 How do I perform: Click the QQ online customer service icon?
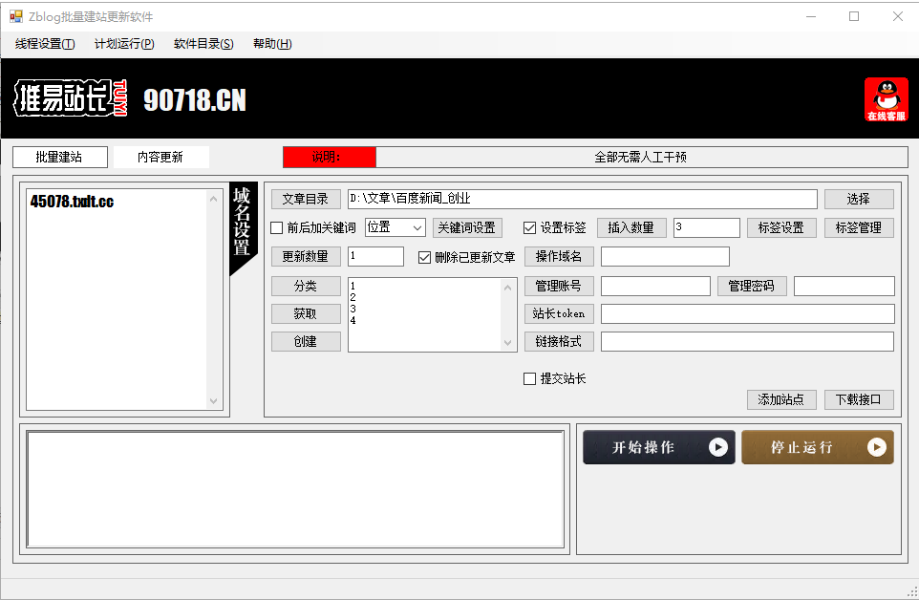(886, 99)
